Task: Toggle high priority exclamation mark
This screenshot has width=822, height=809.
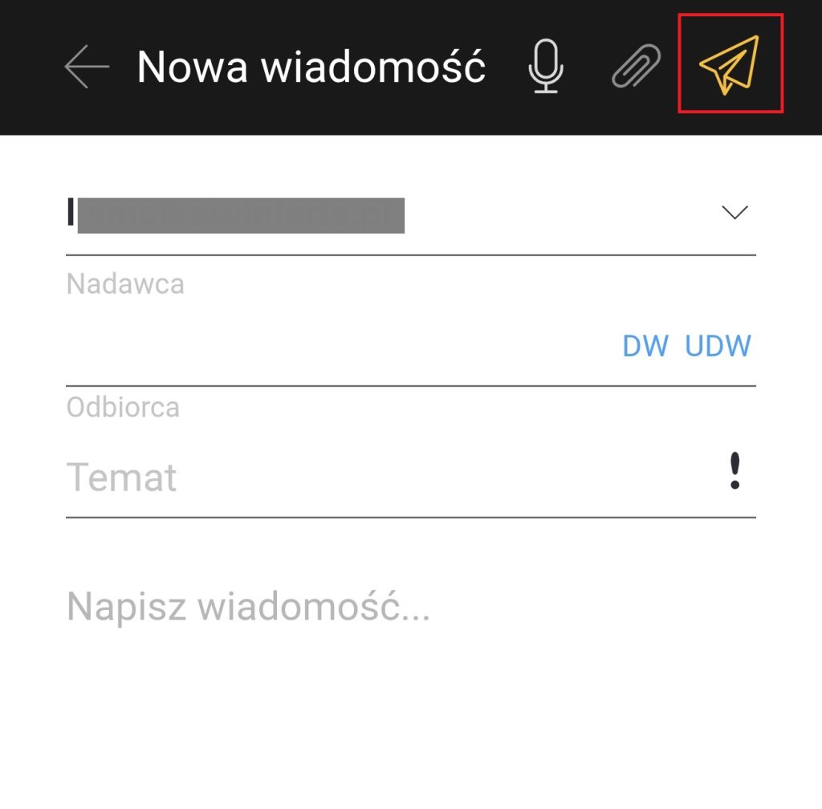Action: [x=735, y=470]
